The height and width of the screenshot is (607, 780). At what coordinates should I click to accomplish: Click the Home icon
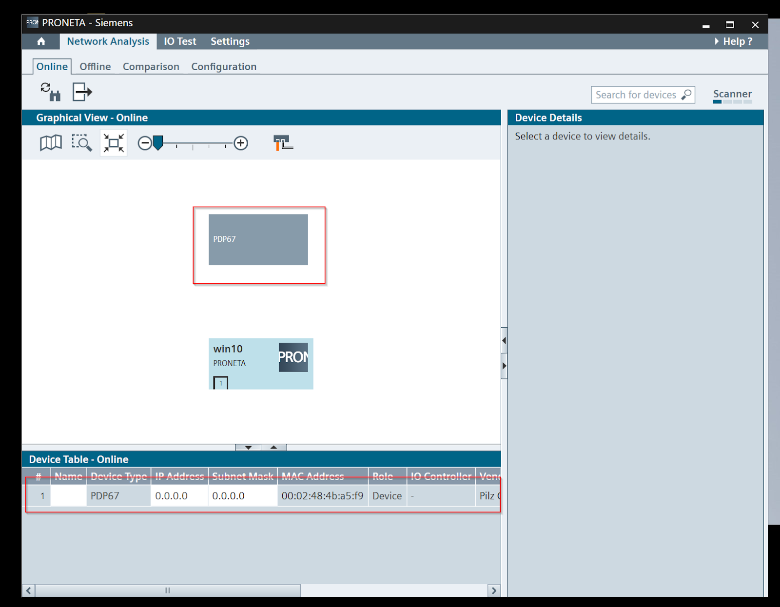point(41,41)
